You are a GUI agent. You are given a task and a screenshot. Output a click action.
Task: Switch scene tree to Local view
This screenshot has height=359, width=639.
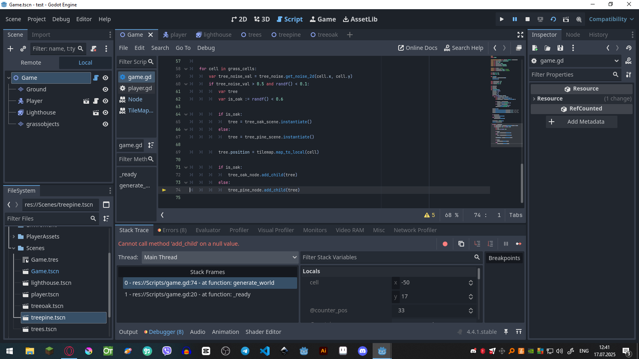(85, 63)
